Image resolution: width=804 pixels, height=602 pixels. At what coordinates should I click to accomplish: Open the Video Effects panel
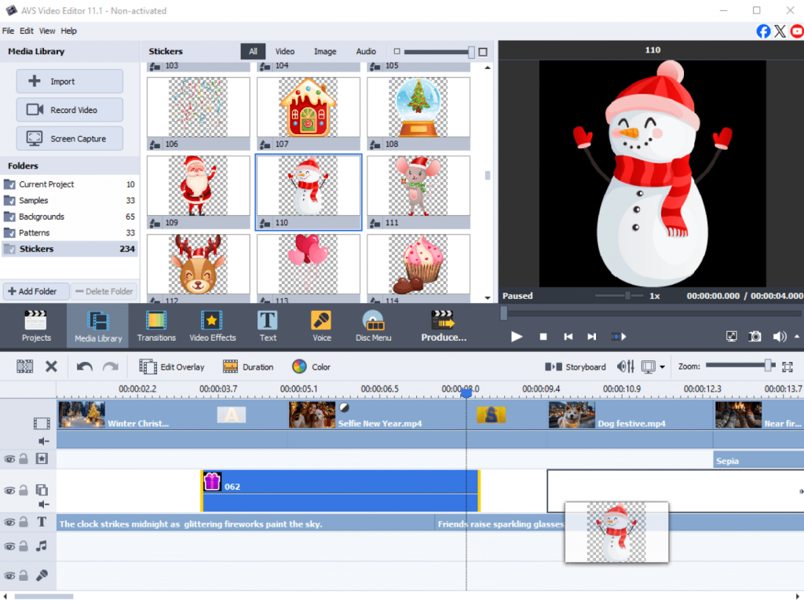tap(212, 326)
